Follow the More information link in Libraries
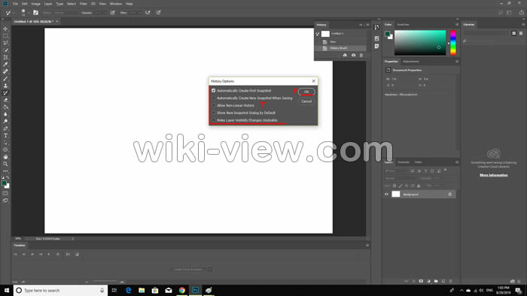Screen dimensions: 527x296 pos(493,175)
